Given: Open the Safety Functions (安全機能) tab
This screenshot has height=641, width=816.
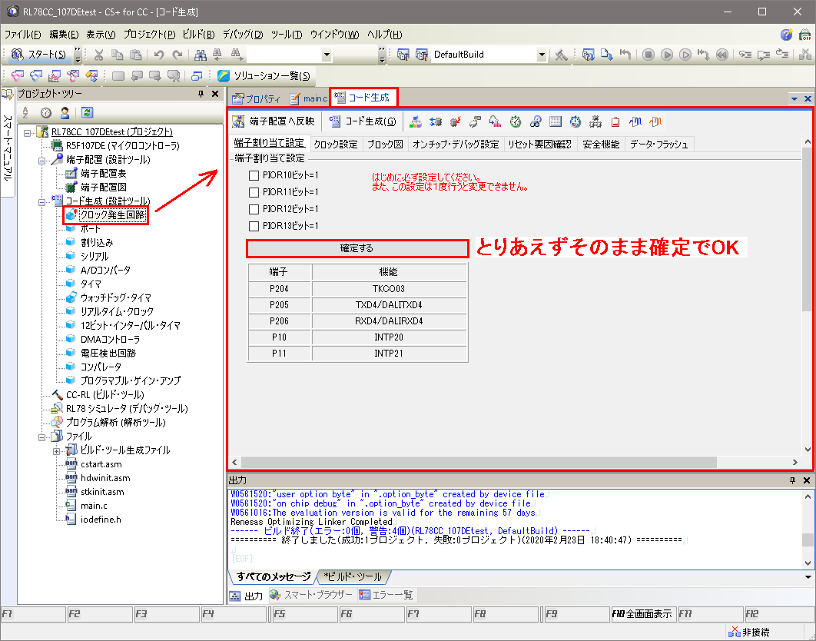Looking at the screenshot, I should 601,144.
